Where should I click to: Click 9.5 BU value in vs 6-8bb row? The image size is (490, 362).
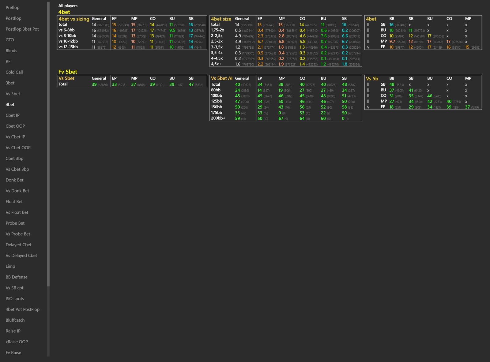coord(172,30)
